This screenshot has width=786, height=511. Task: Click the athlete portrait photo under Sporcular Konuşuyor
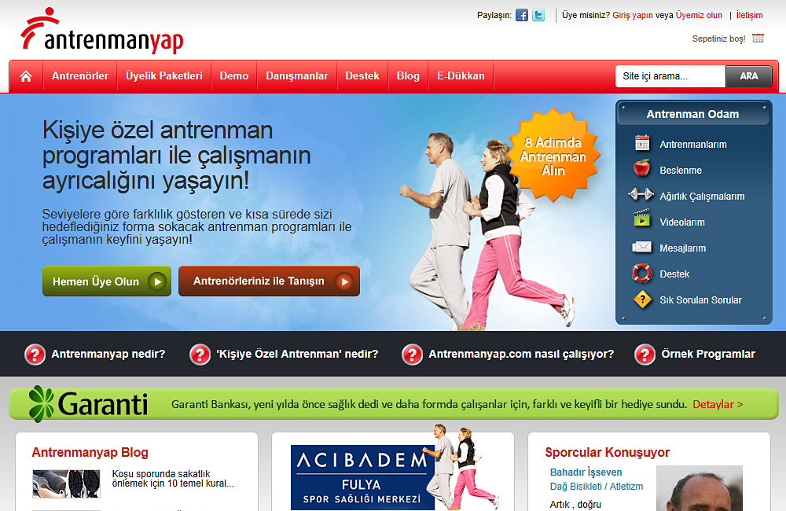pos(700,488)
